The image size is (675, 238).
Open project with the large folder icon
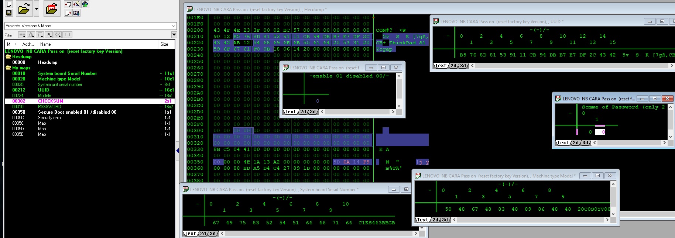(x=24, y=8)
